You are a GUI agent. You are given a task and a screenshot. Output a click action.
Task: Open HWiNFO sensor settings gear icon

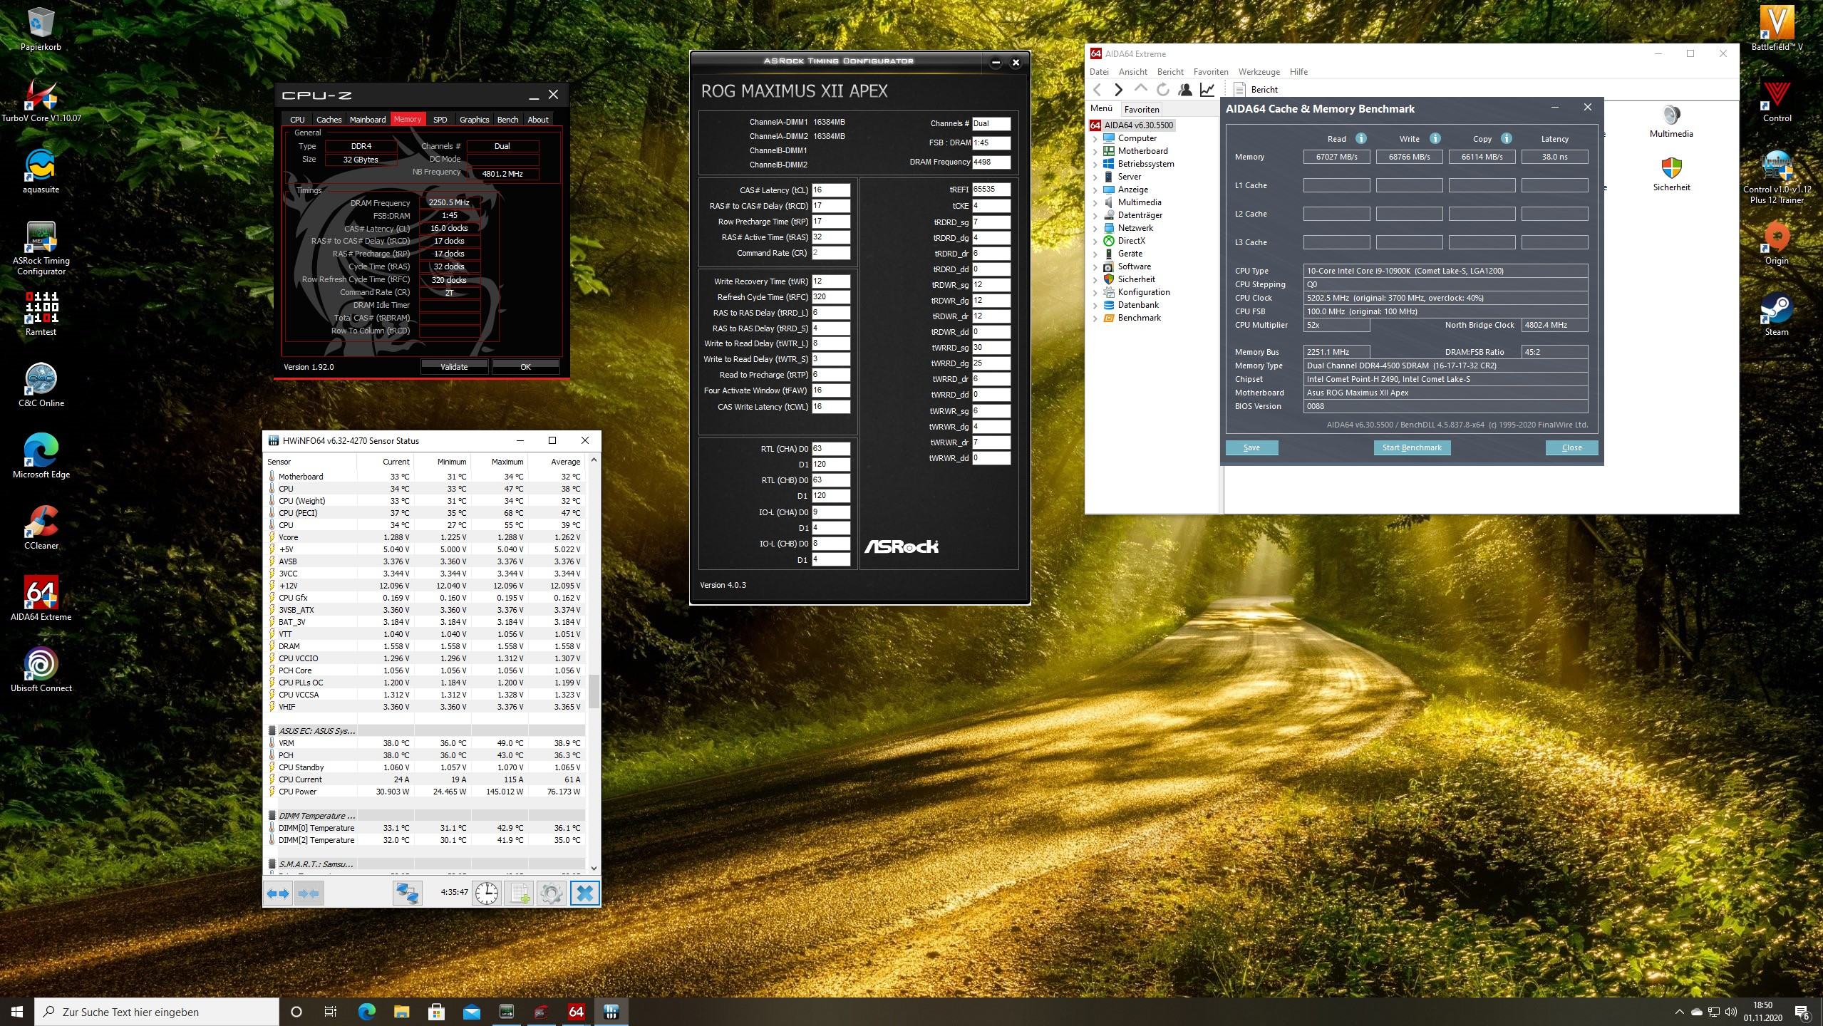coord(551,893)
